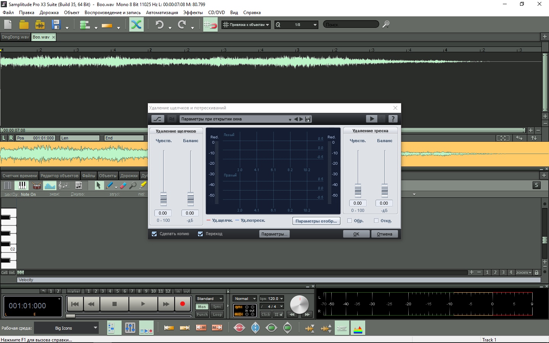Click the load audio file waveform icon
Screen dimensions: 549x343
coord(40,25)
